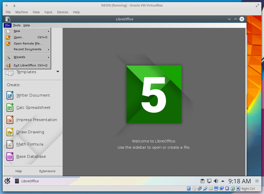
Task: Open VirtualBox View menu
Action: (x=36, y=12)
